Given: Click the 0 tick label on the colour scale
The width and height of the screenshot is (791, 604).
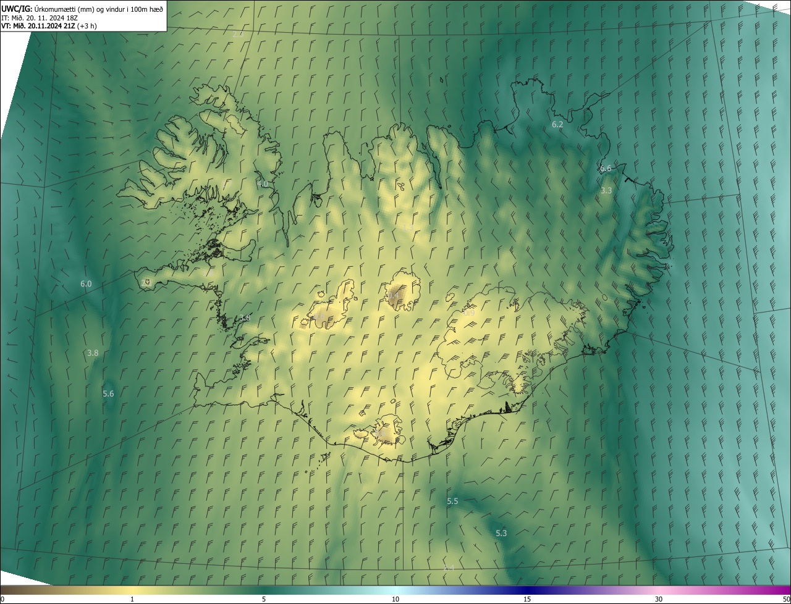Looking at the screenshot, I should click(x=2, y=600).
